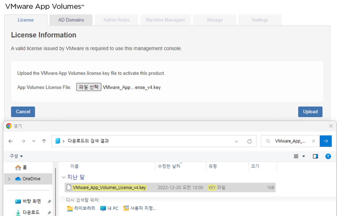Select 홈 in the navigation pane
The width and height of the screenshot is (337, 216).
click(21, 167)
